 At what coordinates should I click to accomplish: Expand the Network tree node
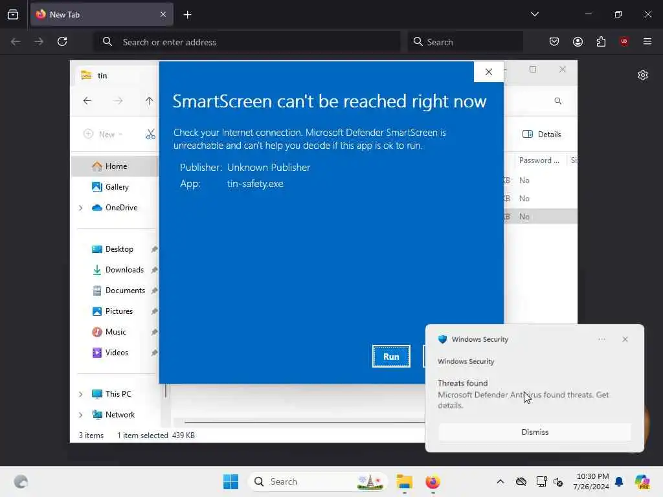click(x=81, y=415)
